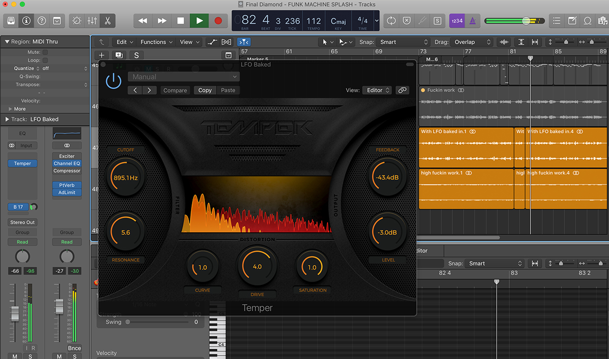Viewport: 609px width, 359px height.
Task: Click the Rewind transport button
Action: (143, 21)
